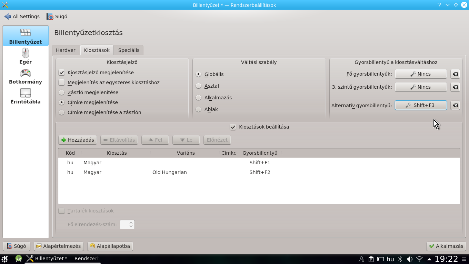This screenshot has width=469, height=264.
Task: Clear the Alternatív gyorsbillentyű Shift+F3 shortcut
Action: (x=455, y=105)
